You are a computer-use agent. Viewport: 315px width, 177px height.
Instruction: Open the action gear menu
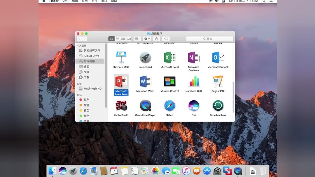146,38
